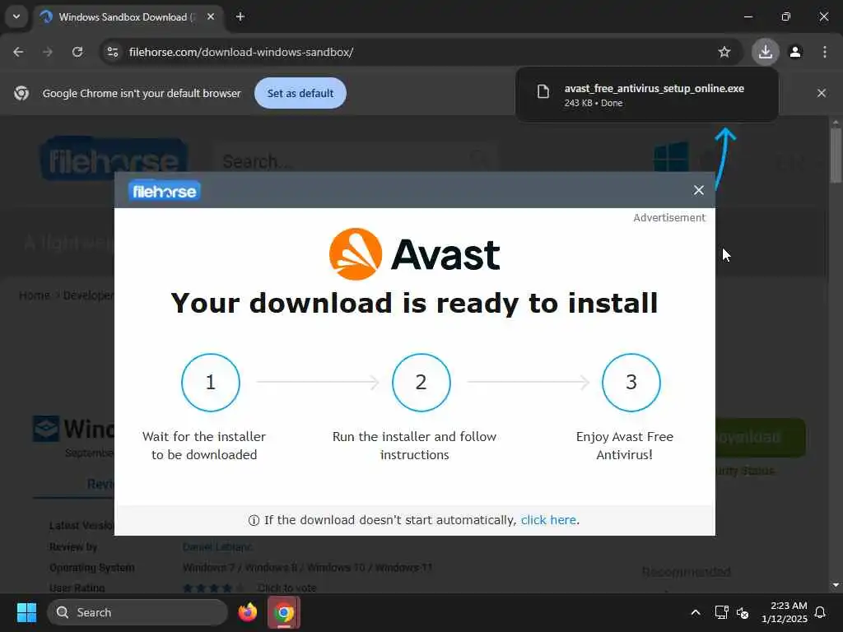Click the Windows platform icon on page
The height and width of the screenshot is (632, 843).
pos(671,157)
